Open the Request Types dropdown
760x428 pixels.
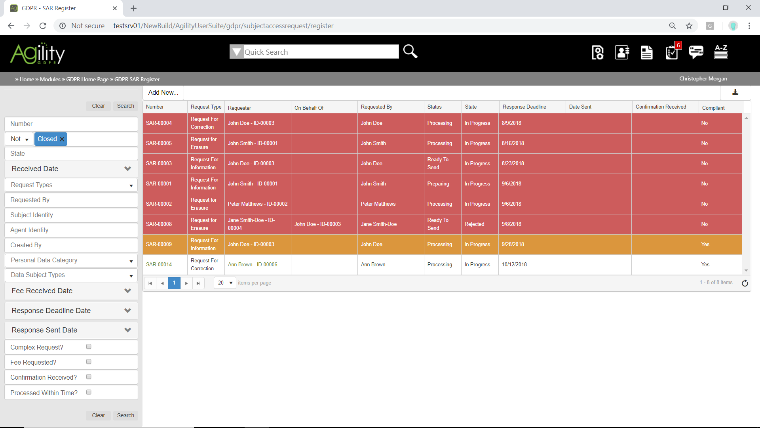coord(71,185)
